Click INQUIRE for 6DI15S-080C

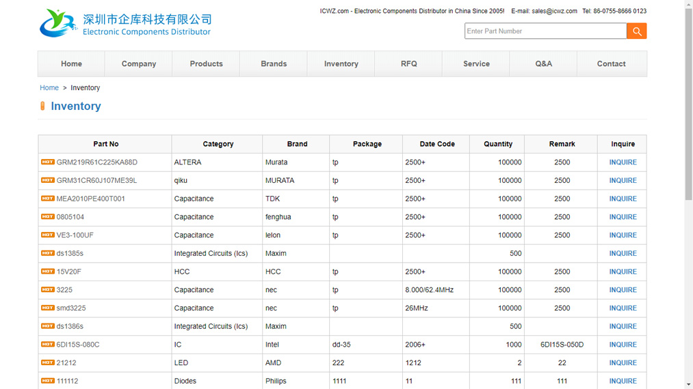click(x=623, y=345)
